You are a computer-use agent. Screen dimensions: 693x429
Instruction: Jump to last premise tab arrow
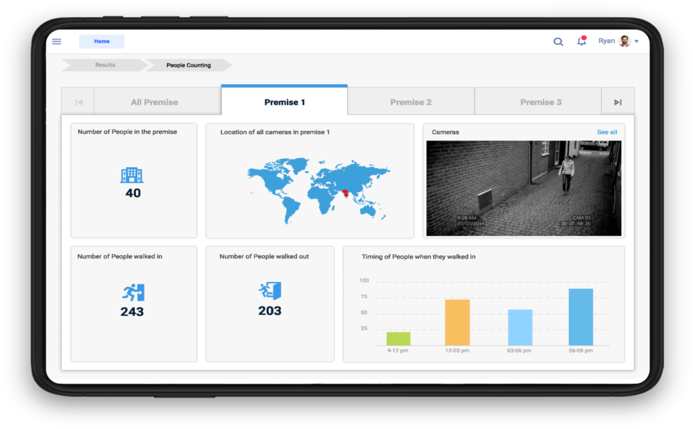(617, 102)
